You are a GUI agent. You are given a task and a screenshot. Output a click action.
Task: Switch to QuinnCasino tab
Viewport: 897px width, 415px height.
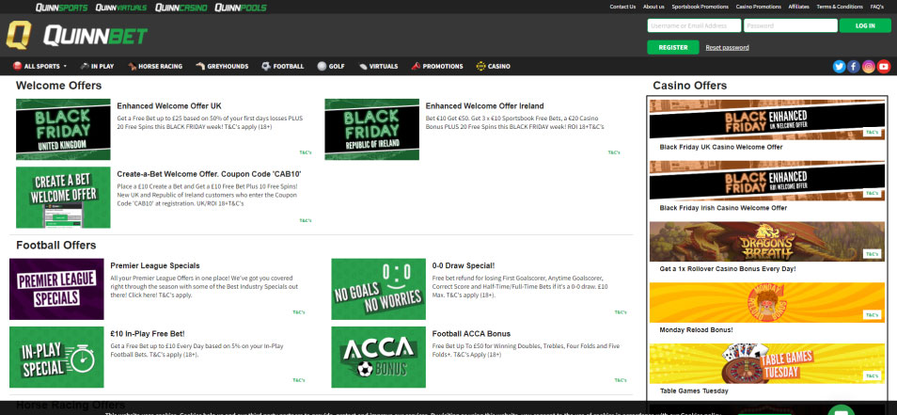pos(181,8)
